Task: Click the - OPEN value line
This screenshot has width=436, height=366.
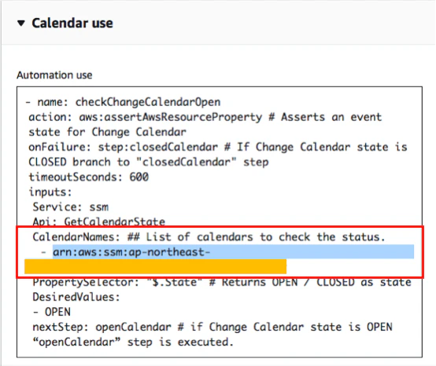Action: pos(52,312)
